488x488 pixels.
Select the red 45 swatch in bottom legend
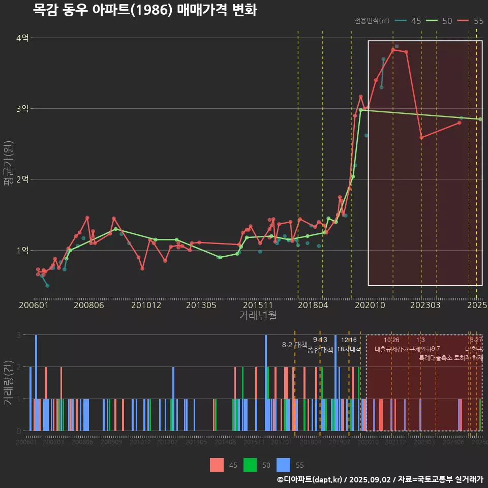pyautogui.click(x=217, y=465)
